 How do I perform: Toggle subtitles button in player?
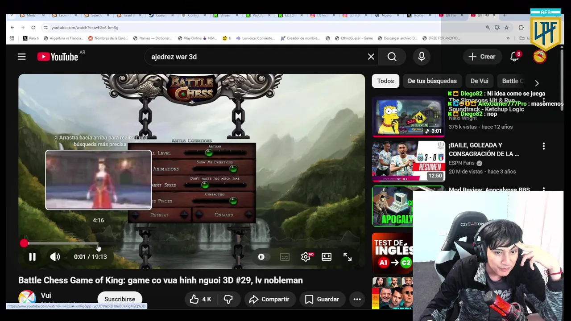285,257
